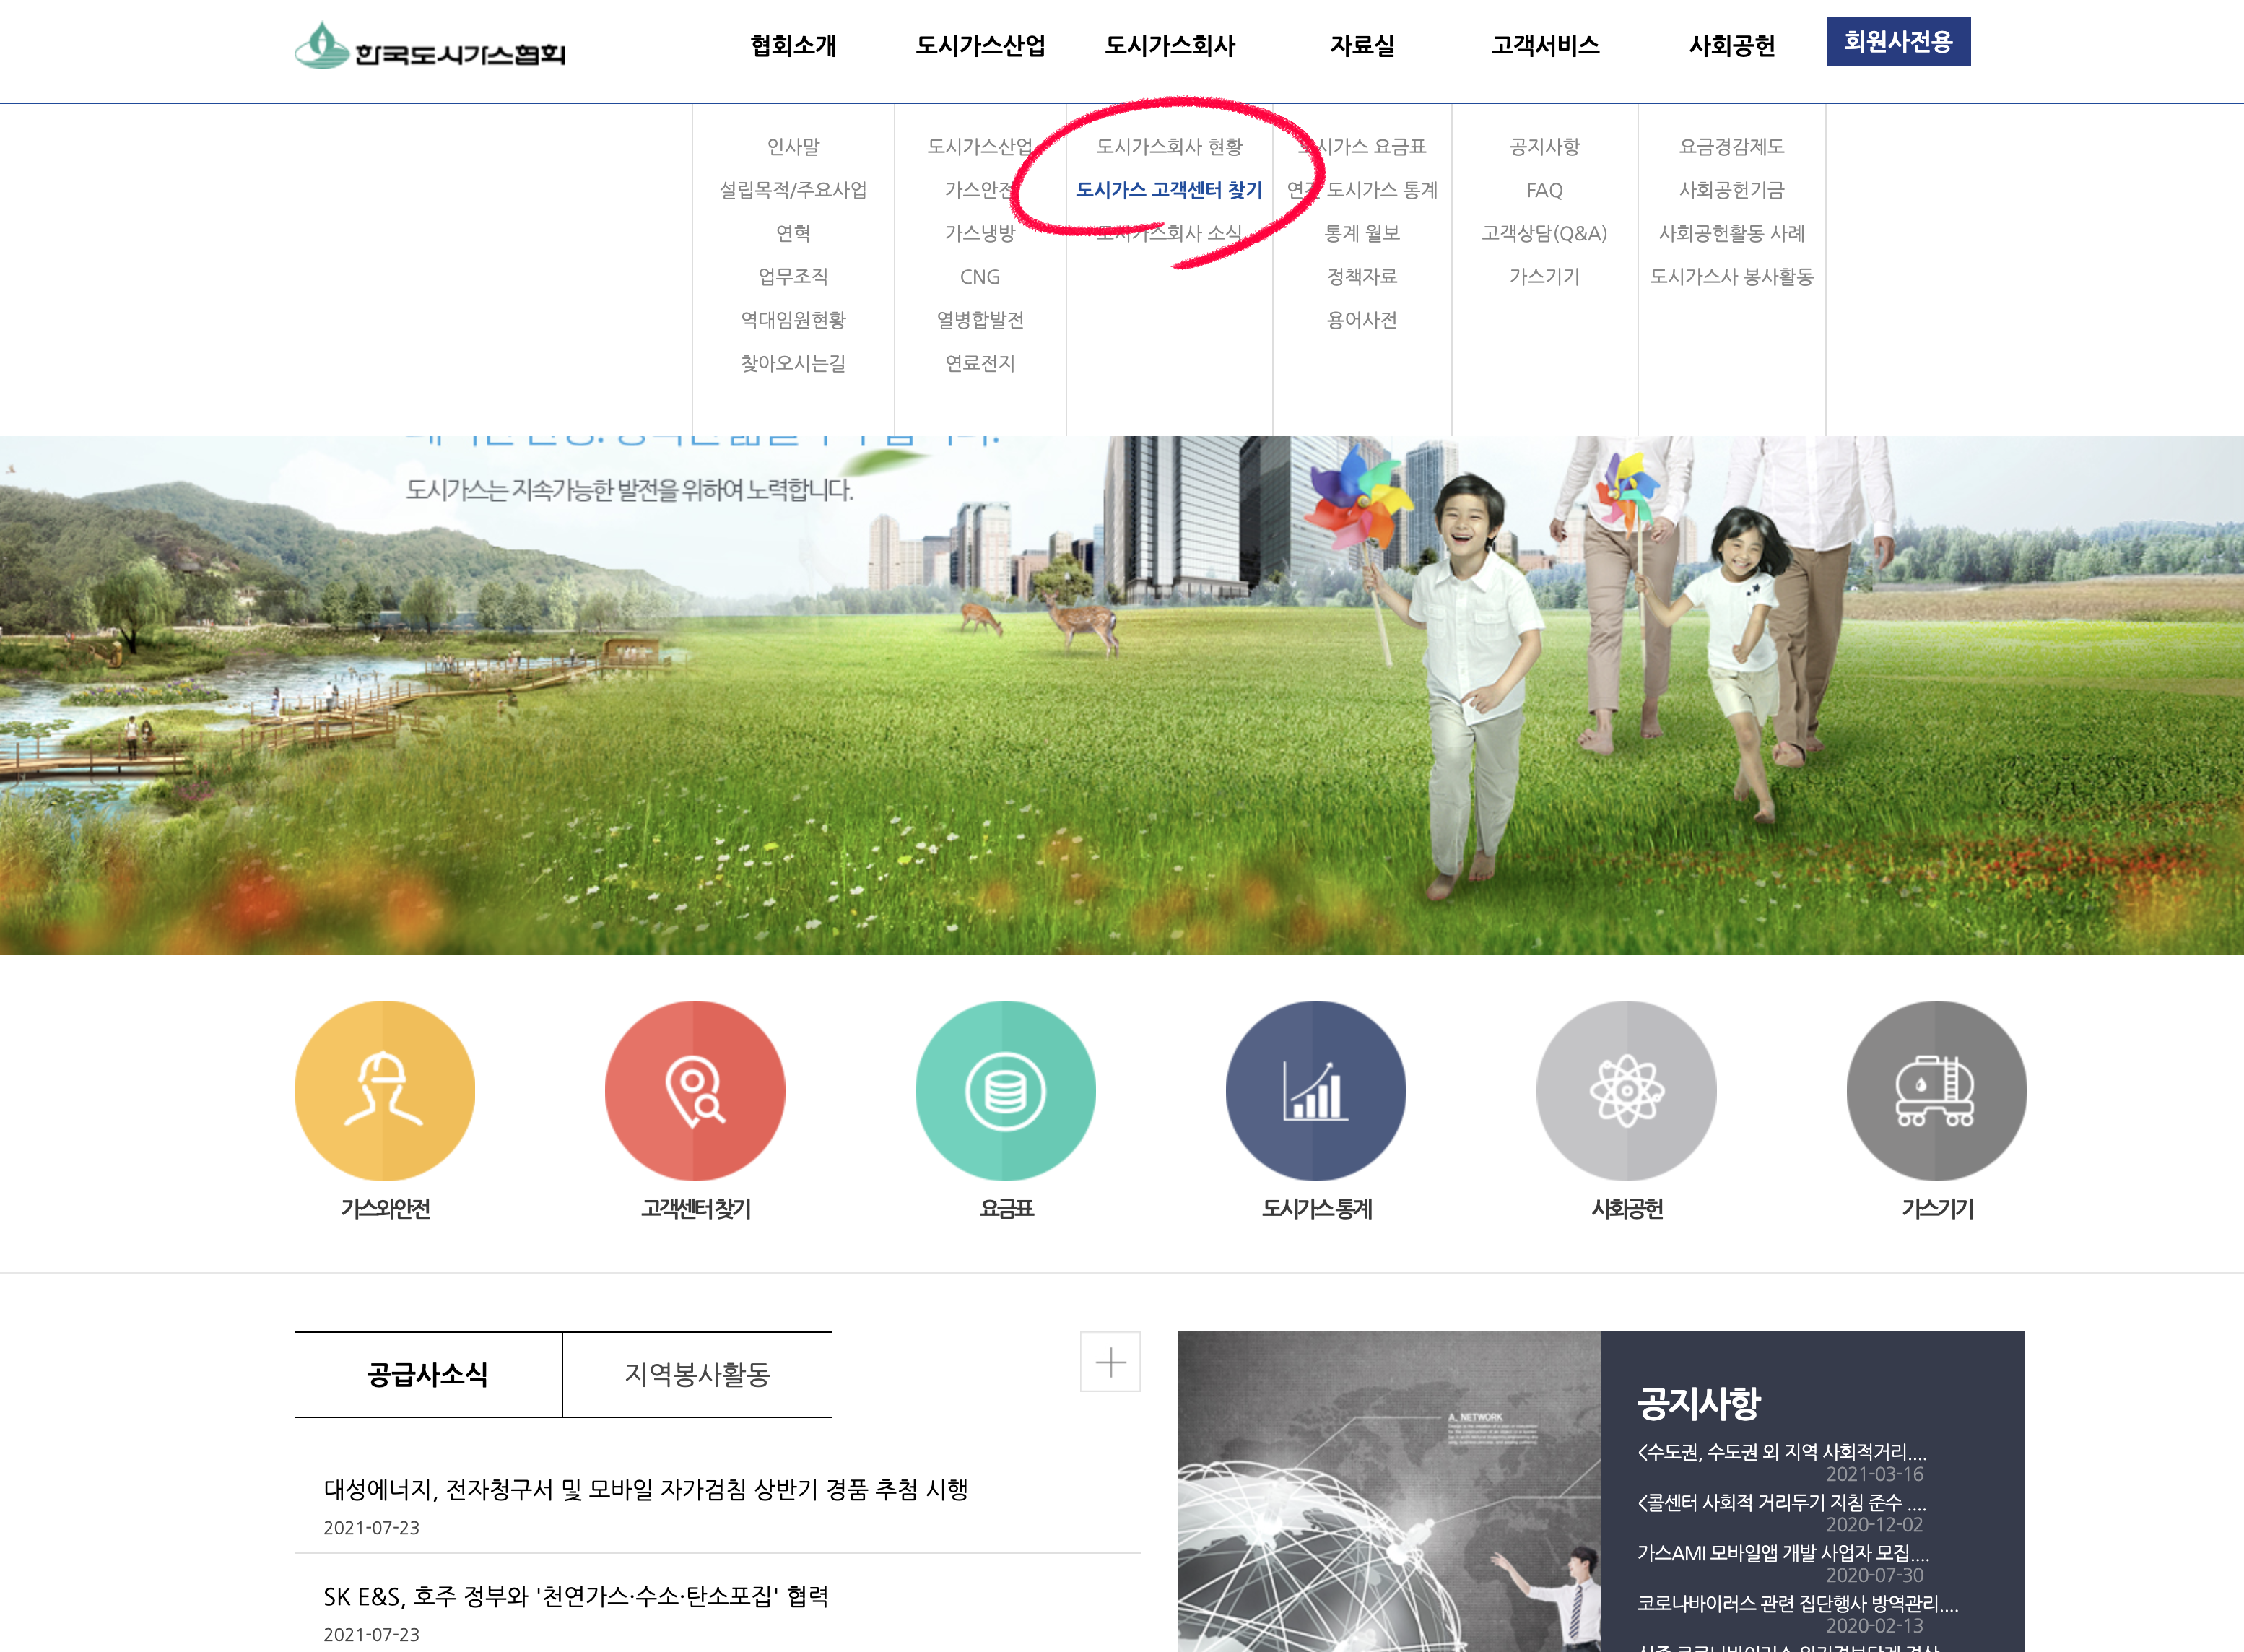
Task: Open the 도시가스통계 bar chart icon
Action: coord(1315,1090)
